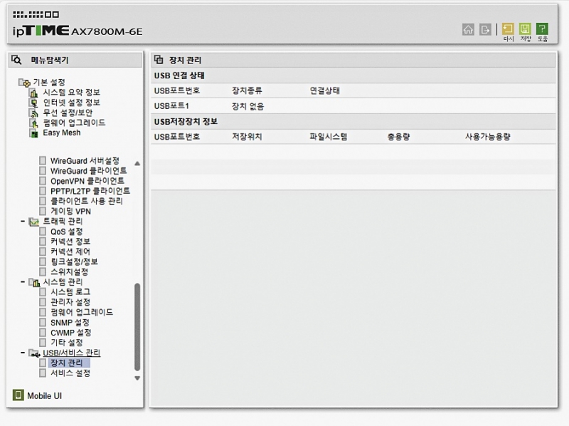
Task: Open 인터넷 설정 정보 link
Action: click(x=71, y=103)
